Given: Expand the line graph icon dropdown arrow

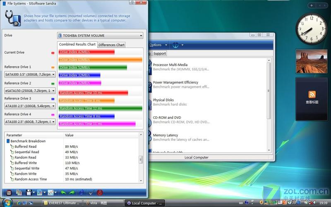Looking at the screenshot, I should (x=55, y=193).
